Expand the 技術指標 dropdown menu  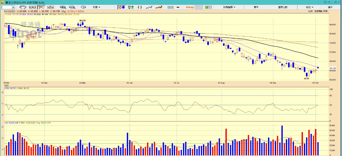229,7
